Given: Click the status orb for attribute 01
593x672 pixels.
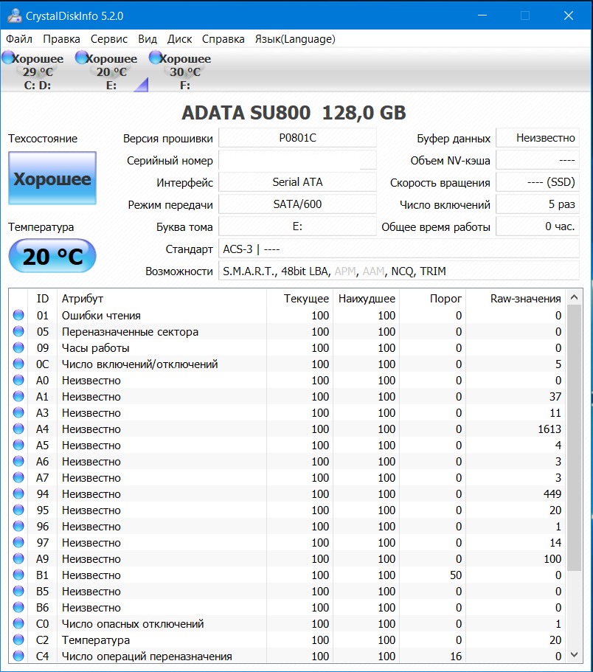Looking at the screenshot, I should (18, 315).
